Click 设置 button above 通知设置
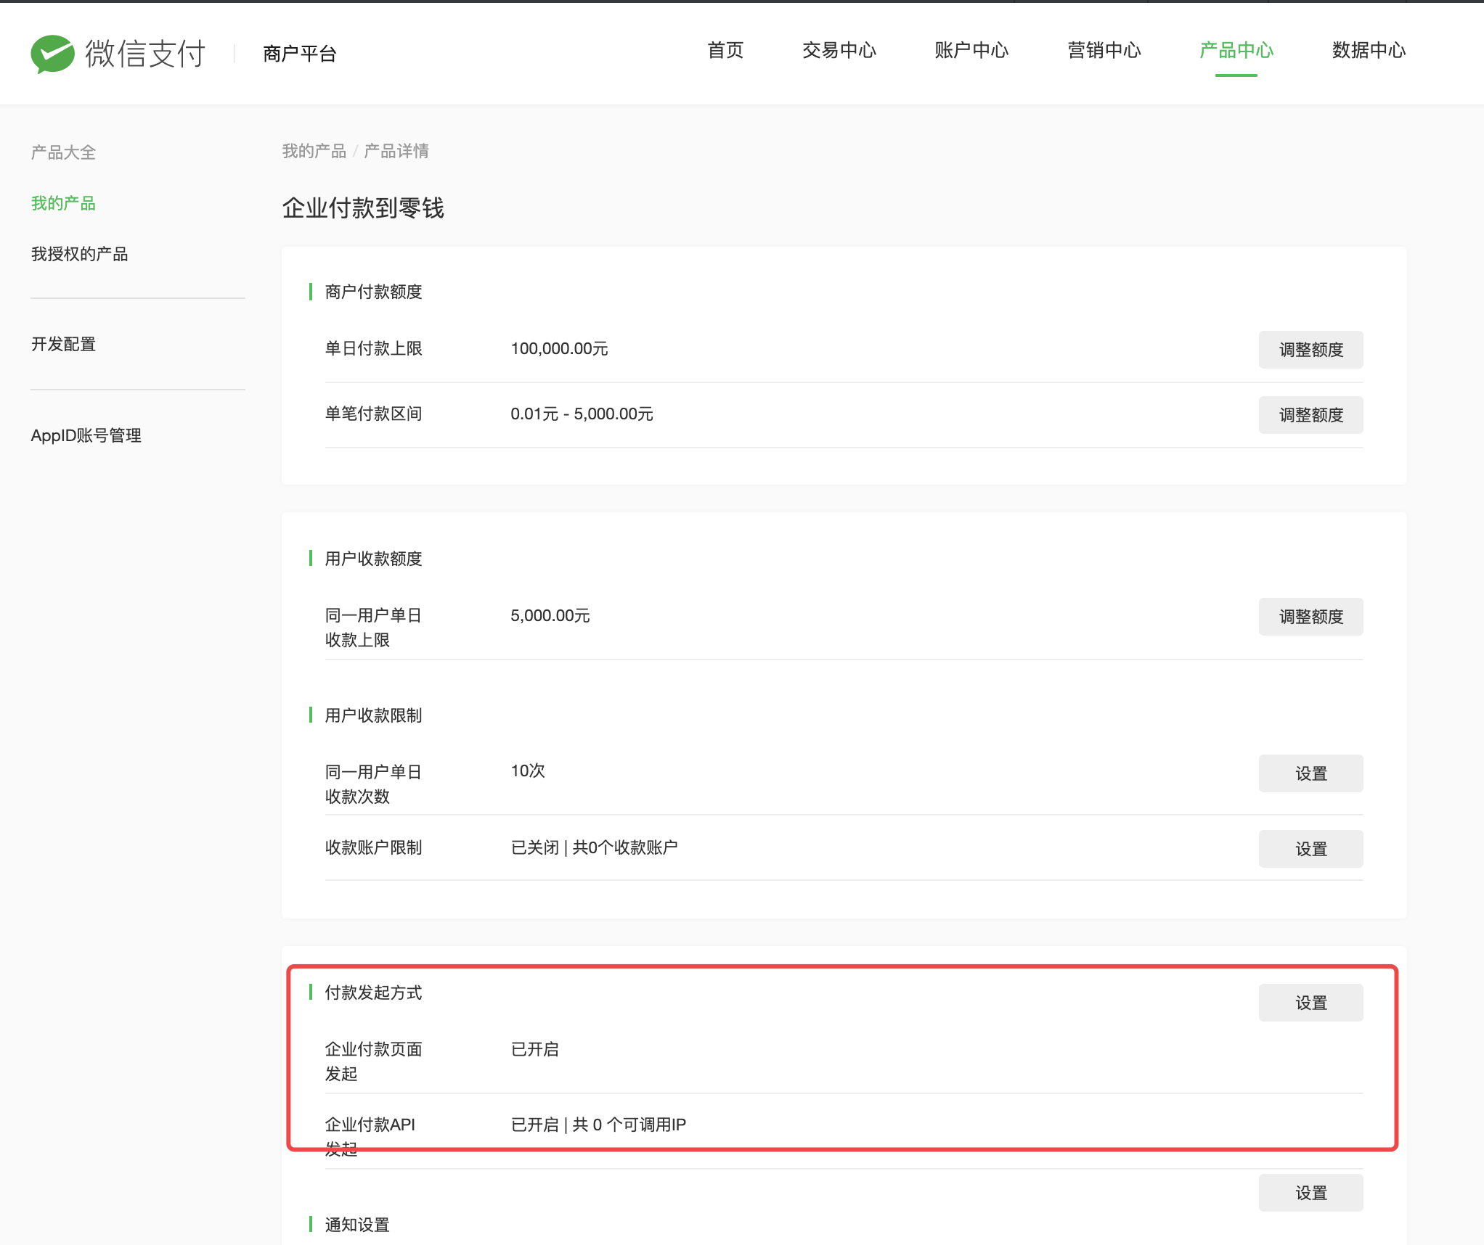The width and height of the screenshot is (1484, 1245). 1310,1193
